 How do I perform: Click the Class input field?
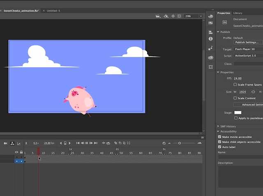click(249, 64)
